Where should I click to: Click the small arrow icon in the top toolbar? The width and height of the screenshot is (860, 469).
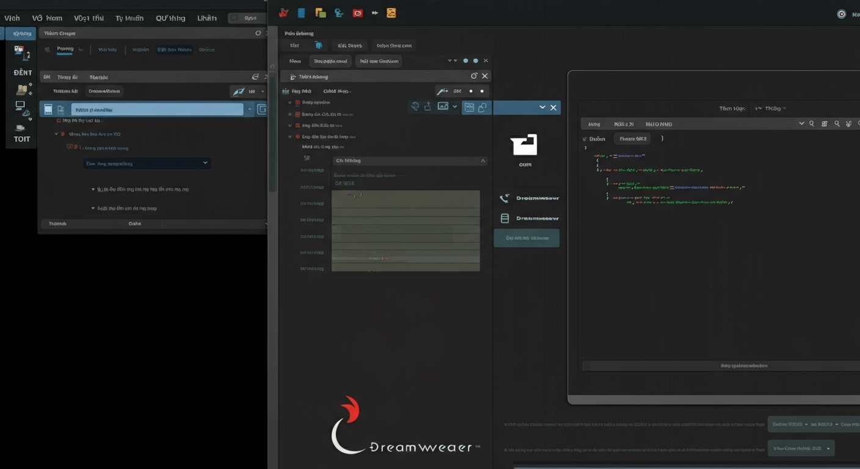tap(374, 12)
